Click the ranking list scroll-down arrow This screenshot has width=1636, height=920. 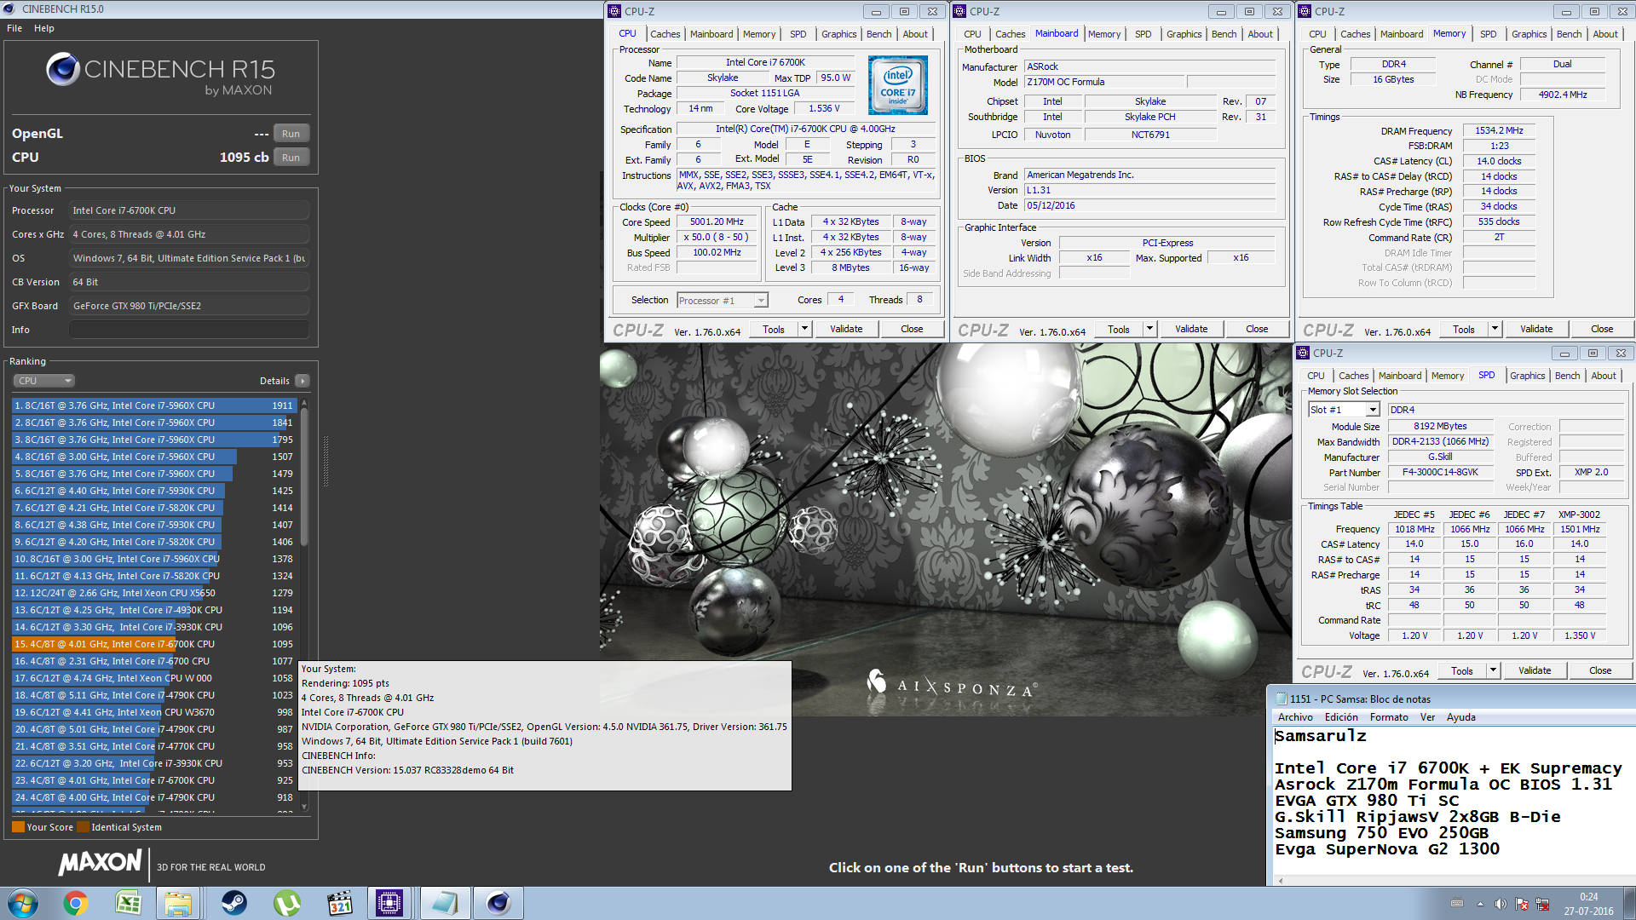coord(304,807)
